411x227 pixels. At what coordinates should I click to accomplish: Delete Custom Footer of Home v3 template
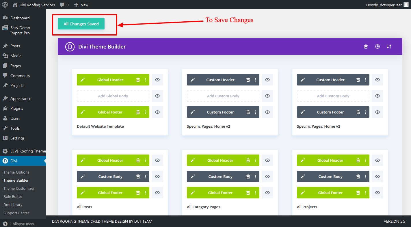[x=358, y=112]
